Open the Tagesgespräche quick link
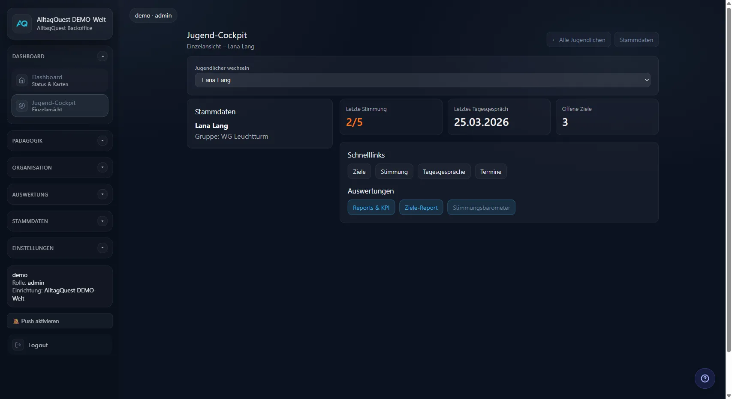 click(444, 172)
